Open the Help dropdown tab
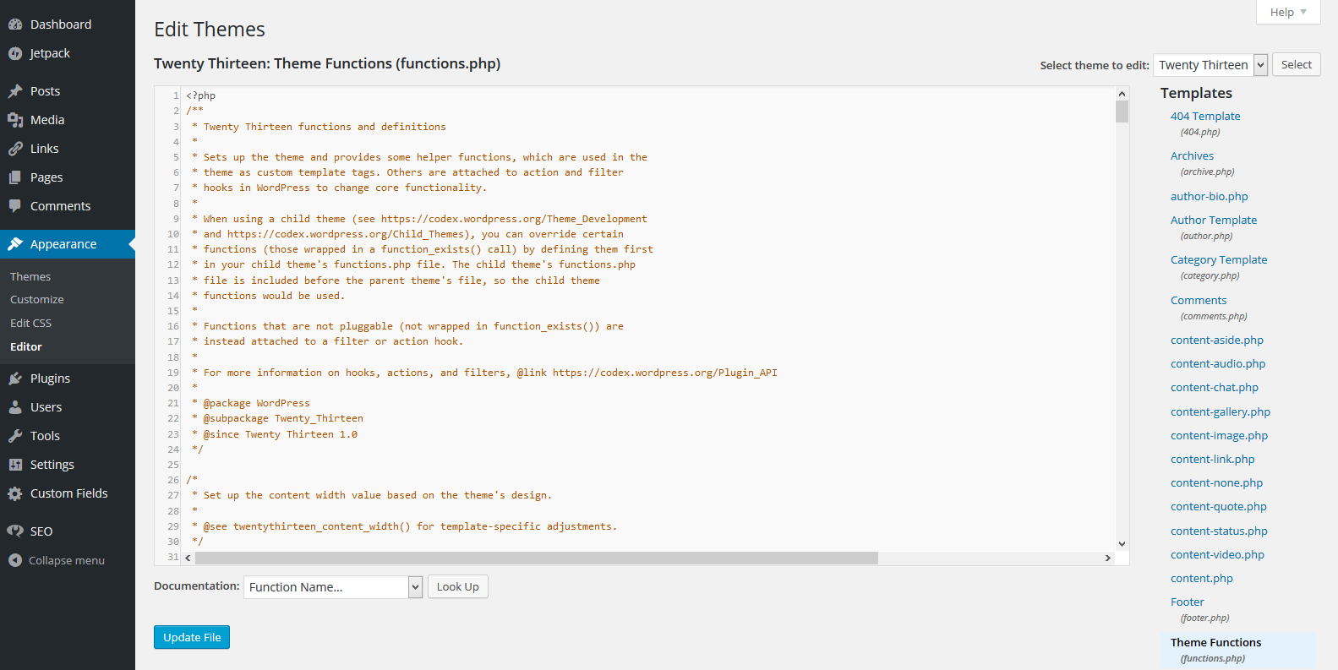This screenshot has width=1338, height=670. (1288, 12)
